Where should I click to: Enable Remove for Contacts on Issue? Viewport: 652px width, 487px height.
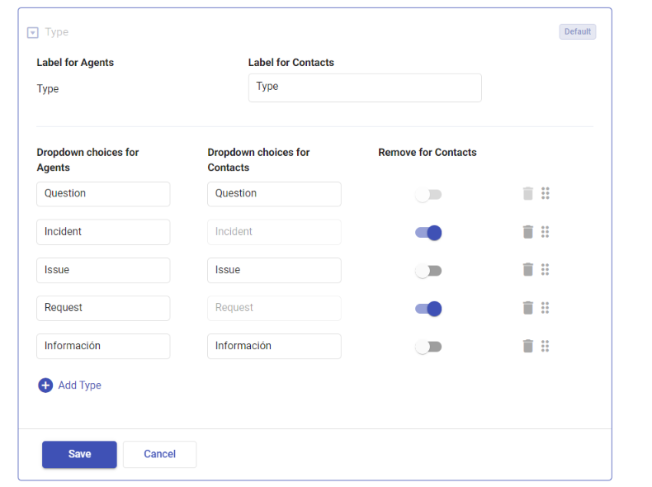pos(428,271)
